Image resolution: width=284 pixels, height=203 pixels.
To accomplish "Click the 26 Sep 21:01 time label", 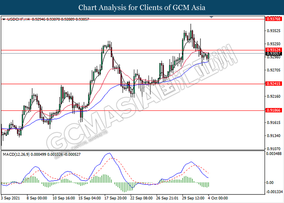I will 167,198.
